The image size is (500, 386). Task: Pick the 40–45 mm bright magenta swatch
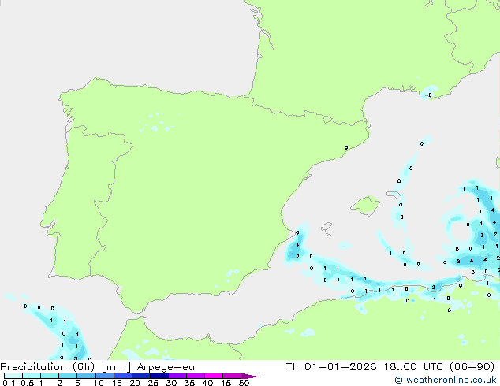click(x=214, y=376)
